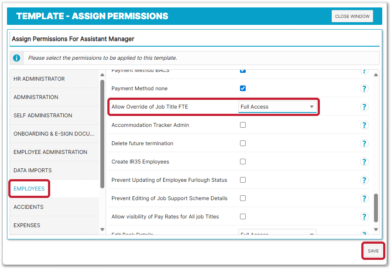Tick the Create IR35 Employees checkbox
This screenshot has height=269, width=391.
tap(243, 162)
